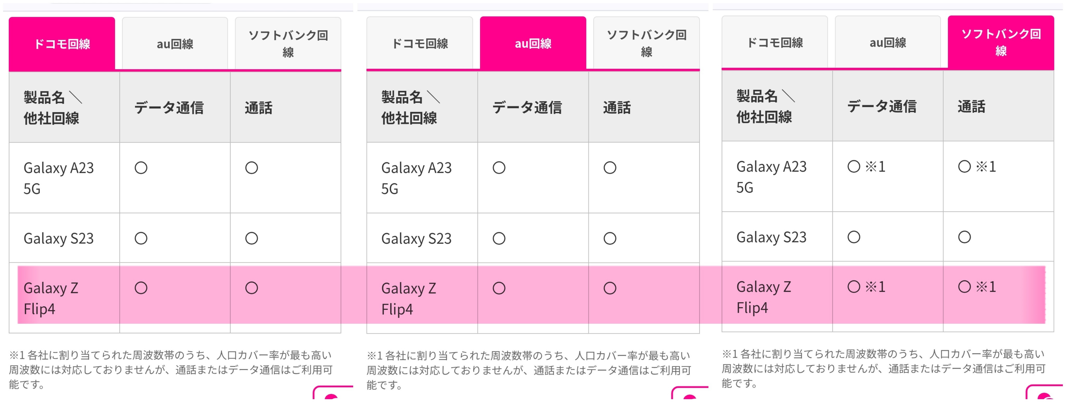
Task: Switch to the ドコモ回線 tab in the right table
Action: (774, 42)
